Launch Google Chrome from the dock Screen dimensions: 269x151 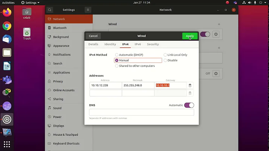pyautogui.click(x=7, y=26)
